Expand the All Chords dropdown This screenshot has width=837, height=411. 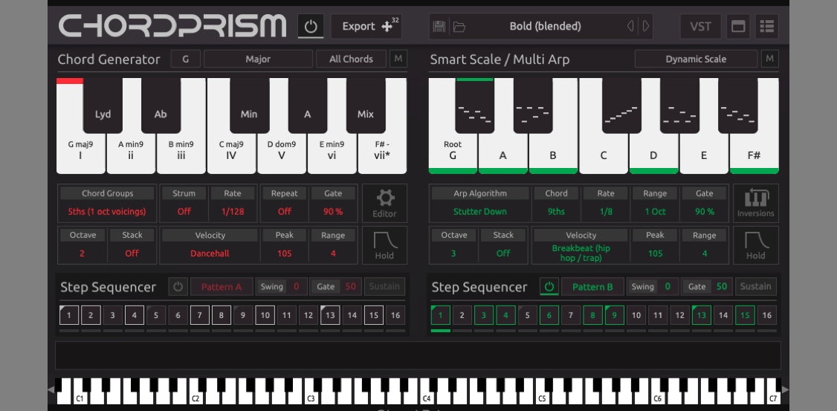click(352, 59)
